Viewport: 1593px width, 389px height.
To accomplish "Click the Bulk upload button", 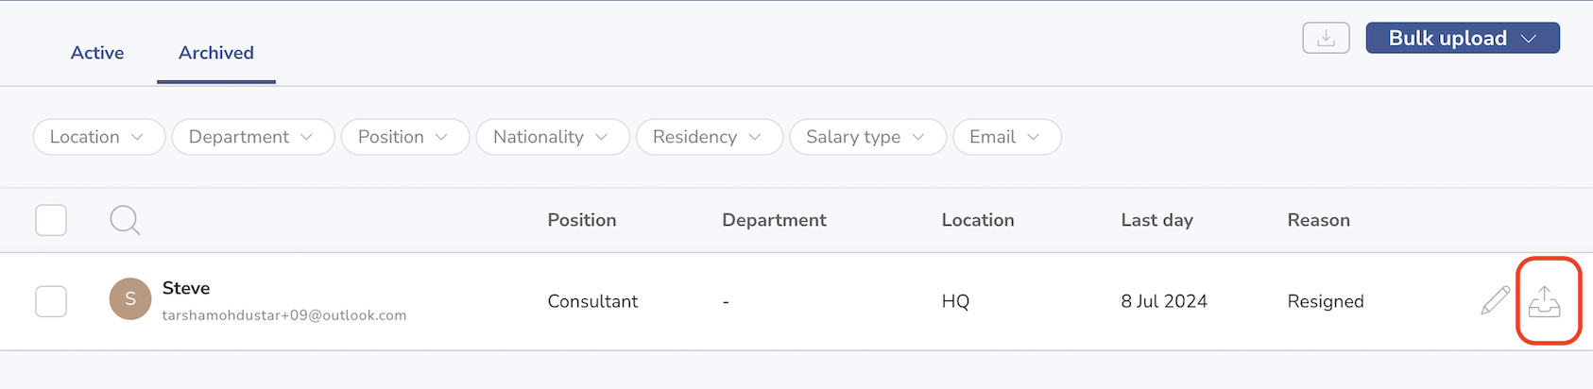I will click(1463, 38).
